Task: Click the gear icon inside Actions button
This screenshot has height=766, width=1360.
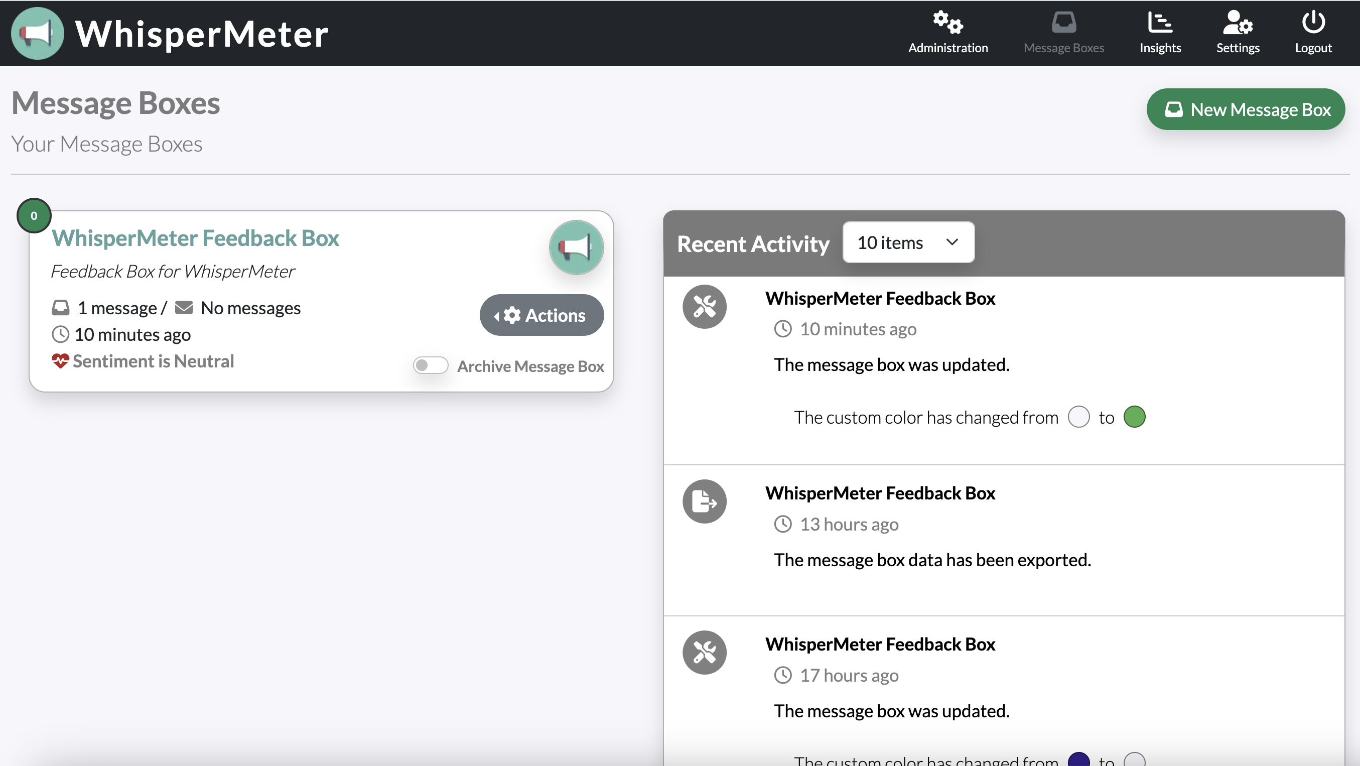Action: click(511, 315)
